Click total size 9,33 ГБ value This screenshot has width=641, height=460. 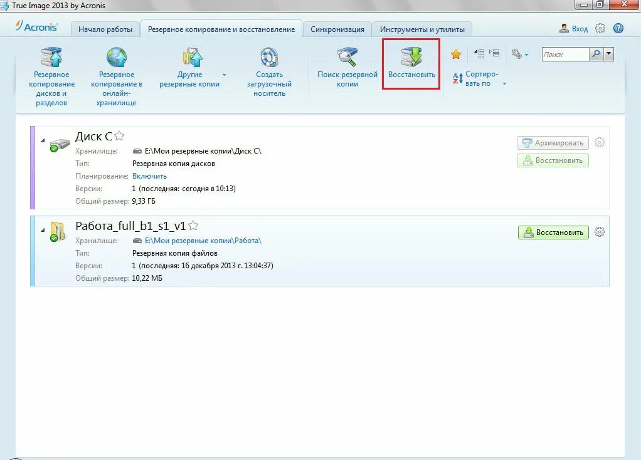[144, 201]
